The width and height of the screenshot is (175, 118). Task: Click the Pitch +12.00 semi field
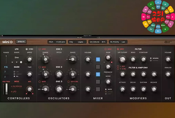coord(57,42)
